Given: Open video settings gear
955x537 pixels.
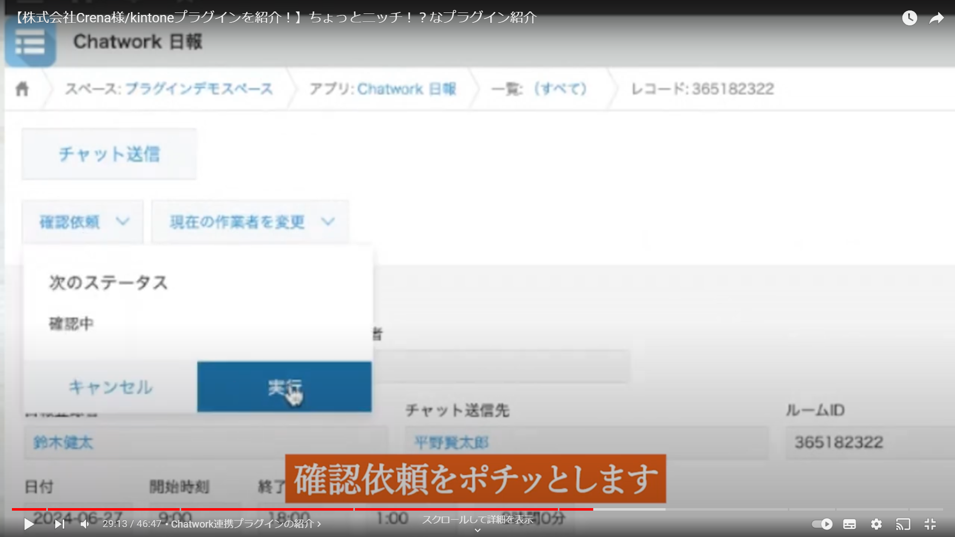Looking at the screenshot, I should tap(876, 524).
